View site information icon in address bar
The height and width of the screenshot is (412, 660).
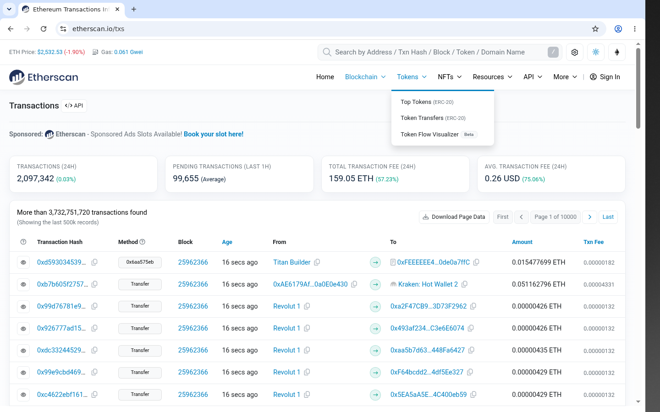[63, 29]
